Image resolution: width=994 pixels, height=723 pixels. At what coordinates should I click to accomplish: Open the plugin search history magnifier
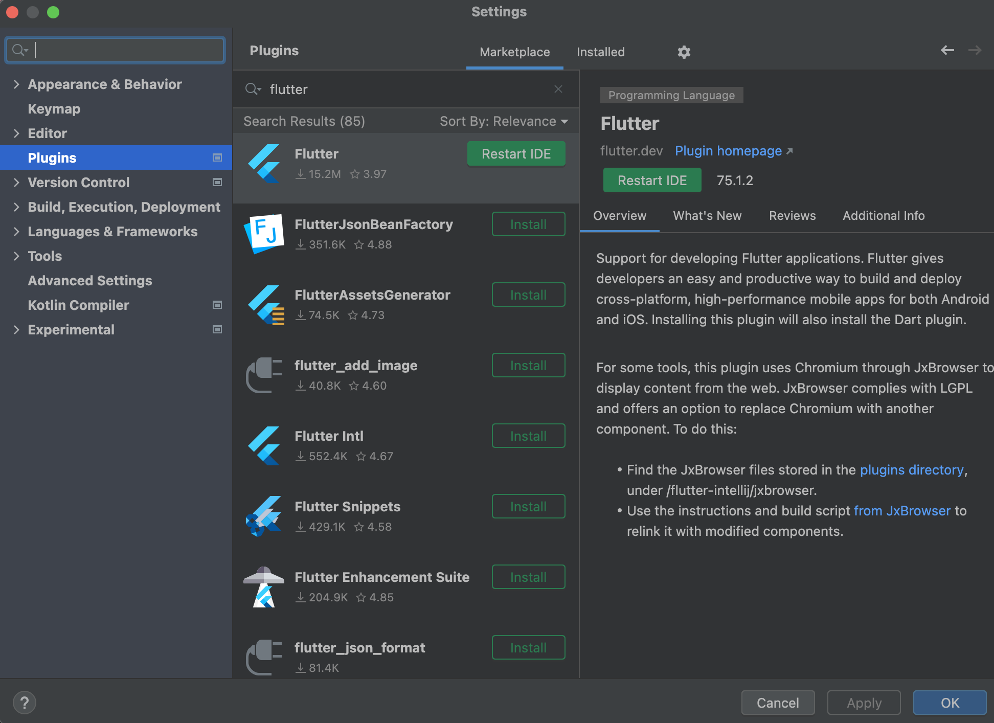[x=253, y=89]
